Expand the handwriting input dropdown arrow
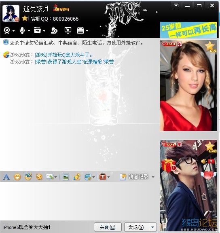 click(56, 177)
